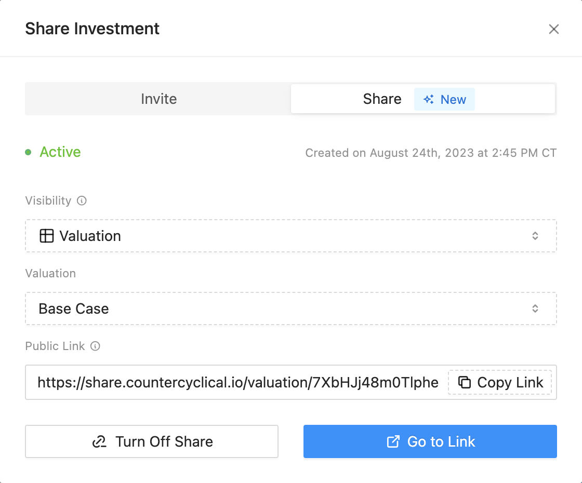
Task: Click the broken-link icon on Turn Off Share
Action: (x=99, y=442)
